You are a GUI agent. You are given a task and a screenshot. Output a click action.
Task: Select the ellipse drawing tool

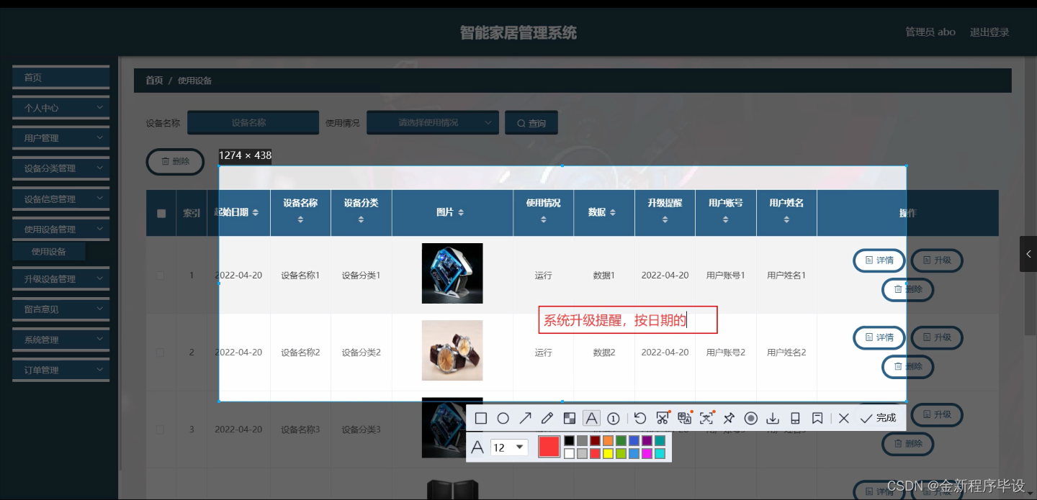coord(503,418)
